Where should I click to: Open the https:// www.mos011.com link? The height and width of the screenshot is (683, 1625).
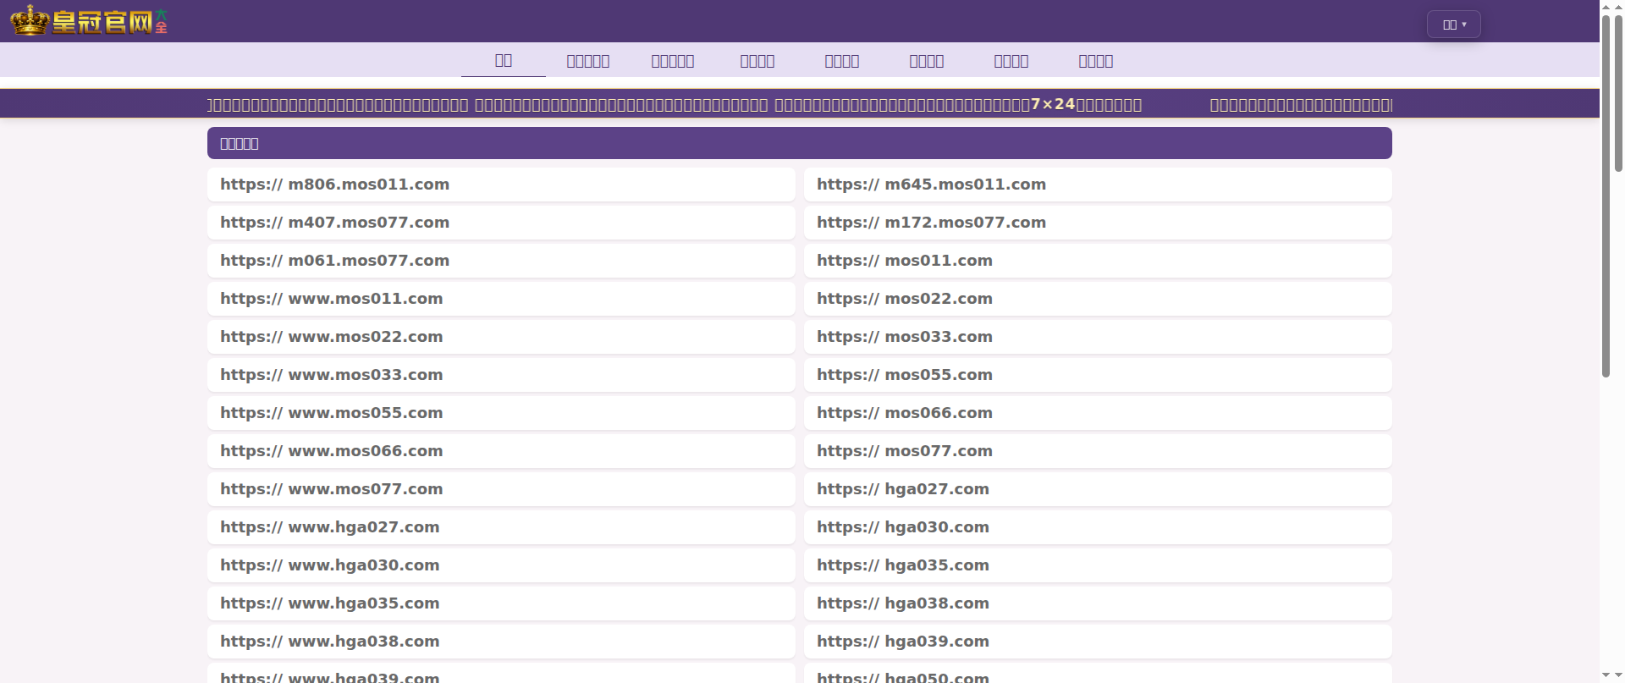click(501, 299)
